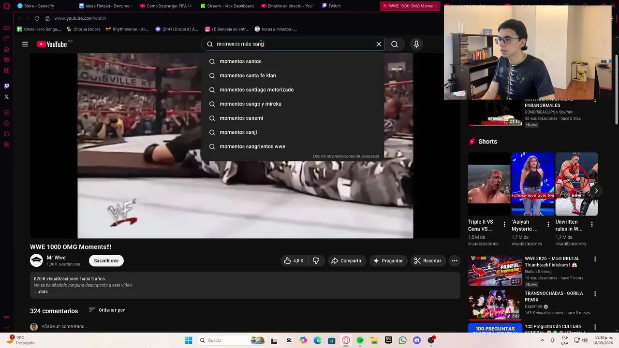Screen dimensions: 619x348
Task: Choose suggestion "momentos sango y mircku"
Action: (293, 104)
